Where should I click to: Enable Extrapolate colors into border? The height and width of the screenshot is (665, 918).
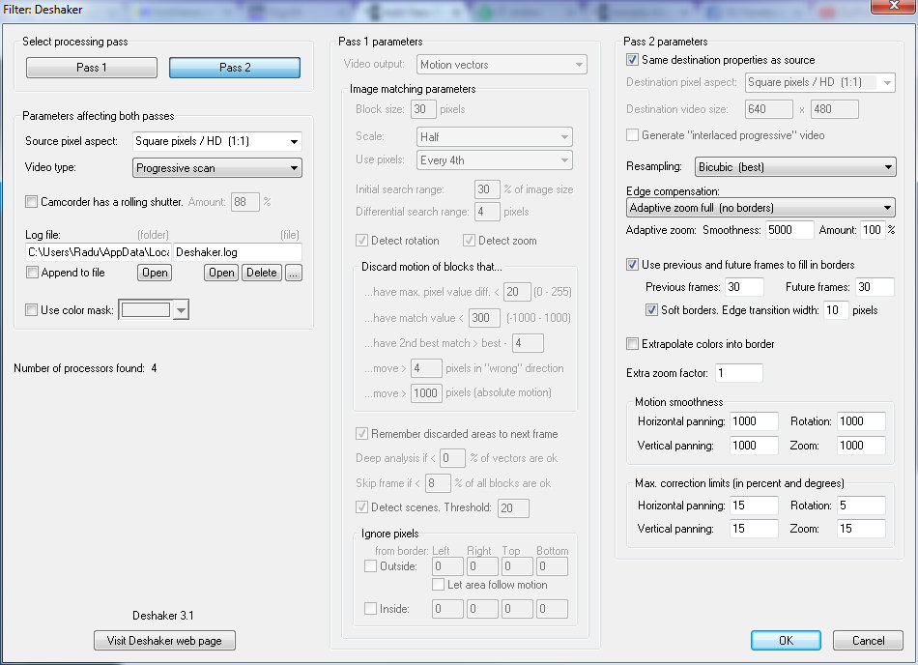[632, 344]
